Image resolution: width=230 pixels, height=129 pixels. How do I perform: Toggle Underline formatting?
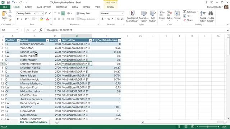[26, 19]
